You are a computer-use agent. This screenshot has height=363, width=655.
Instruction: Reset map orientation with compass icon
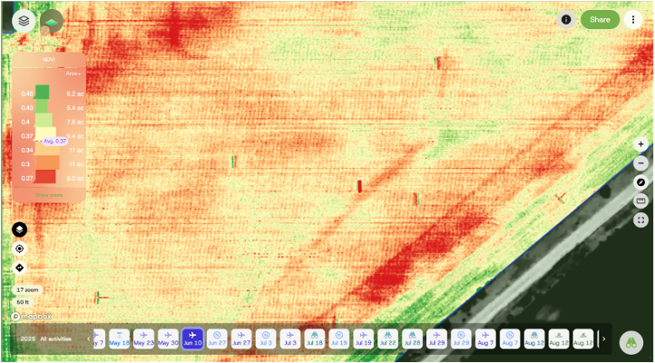click(640, 182)
